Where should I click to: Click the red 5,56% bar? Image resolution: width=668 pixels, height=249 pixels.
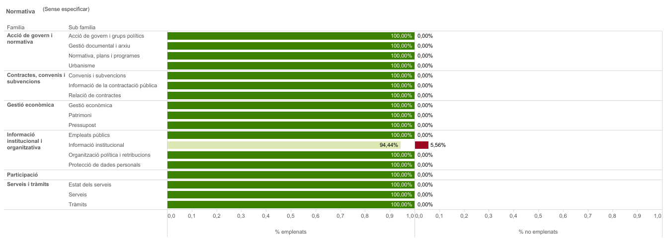tap(421, 145)
